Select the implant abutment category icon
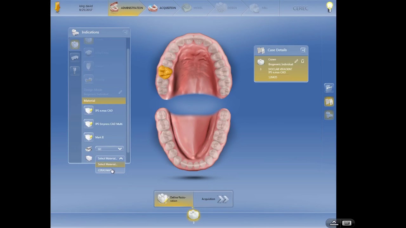Viewport: 406px width, 228px height. pyautogui.click(x=75, y=71)
